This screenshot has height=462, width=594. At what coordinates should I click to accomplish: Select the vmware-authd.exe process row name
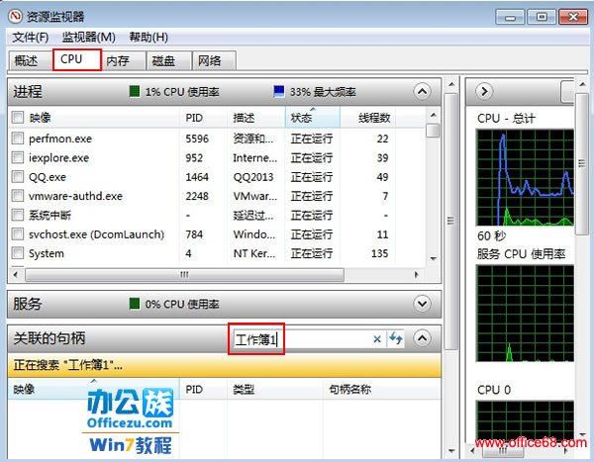pyautogui.click(x=76, y=196)
